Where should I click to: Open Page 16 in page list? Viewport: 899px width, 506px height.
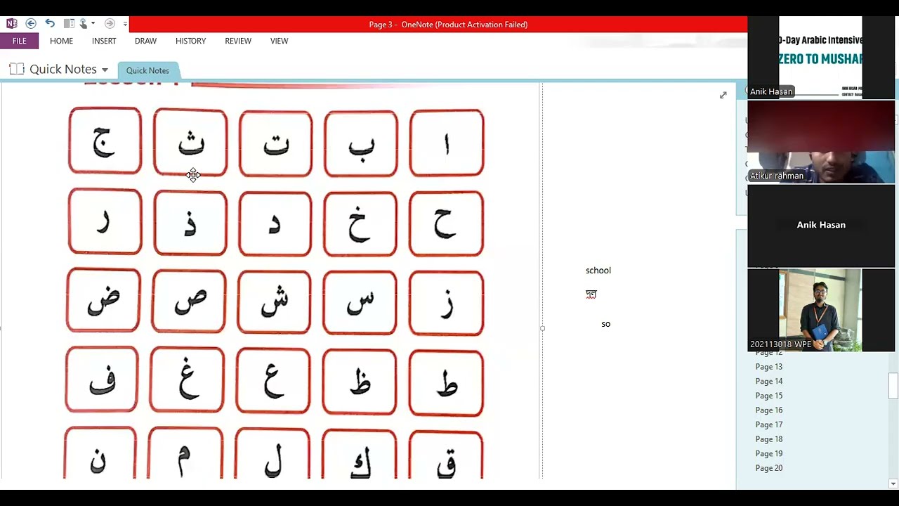pos(768,410)
